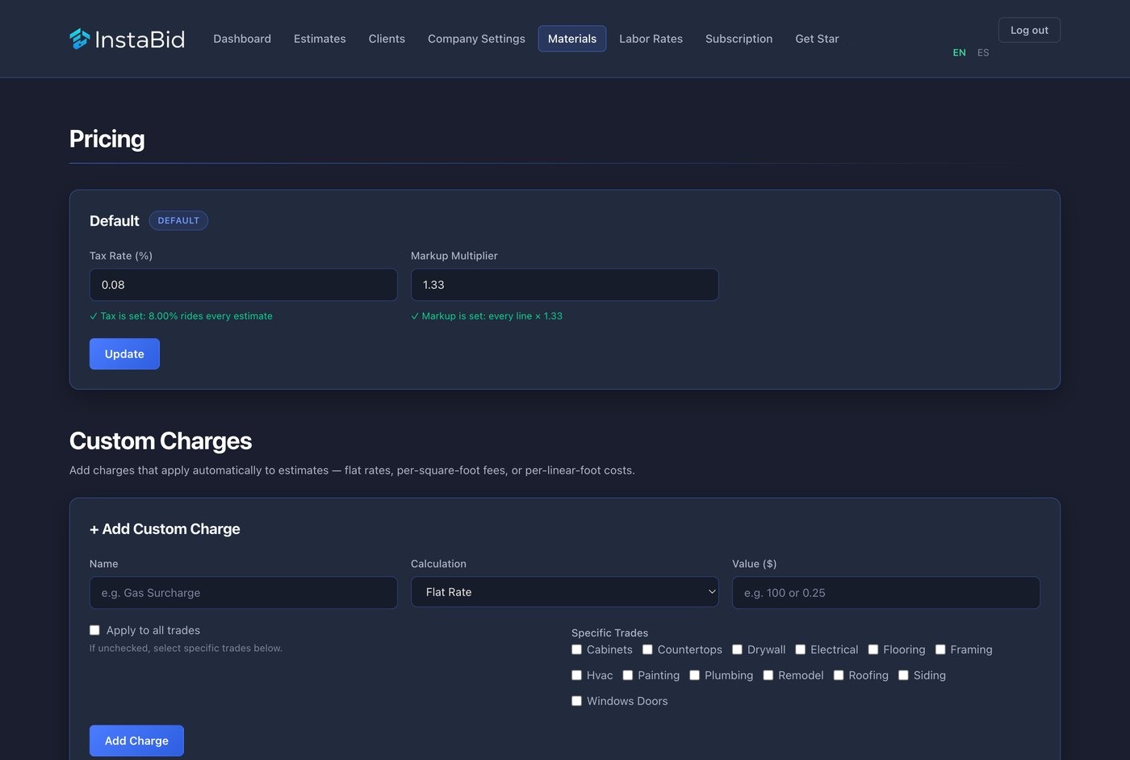Viewport: 1130px width, 760px height.
Task: Go to the Estimates tab
Action: [x=320, y=39]
